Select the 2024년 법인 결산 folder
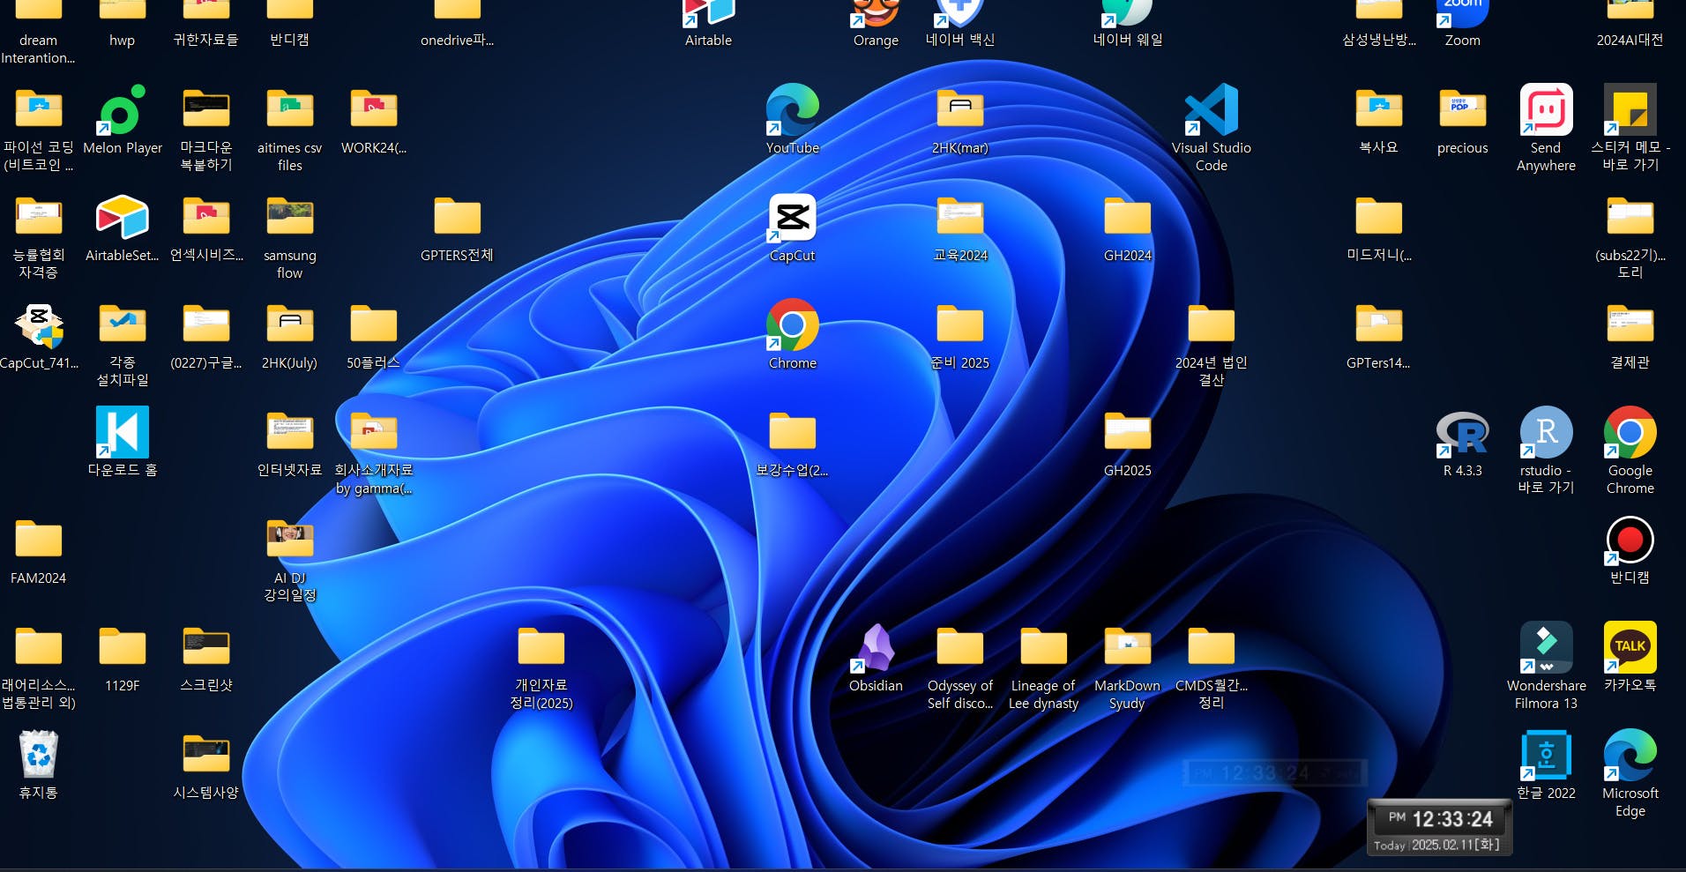The width and height of the screenshot is (1686, 872). point(1211,325)
